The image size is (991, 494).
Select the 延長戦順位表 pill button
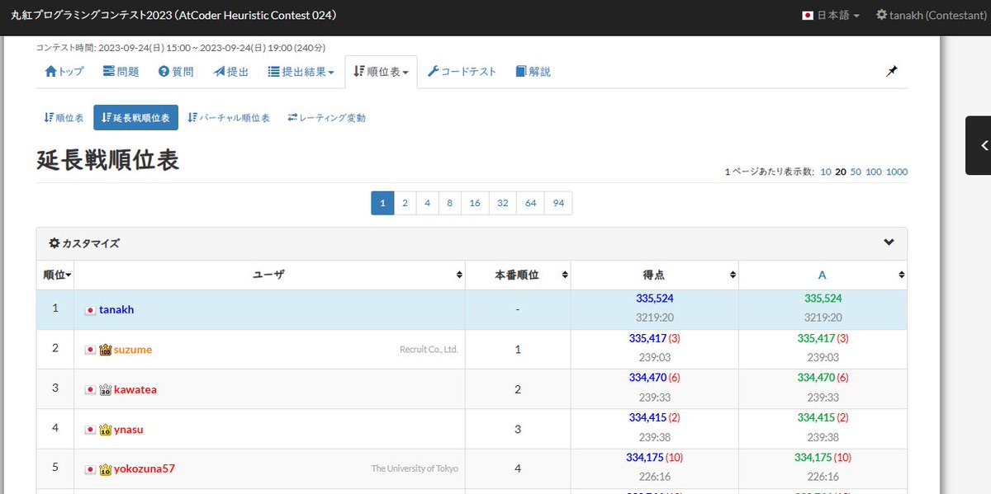pyautogui.click(x=135, y=118)
